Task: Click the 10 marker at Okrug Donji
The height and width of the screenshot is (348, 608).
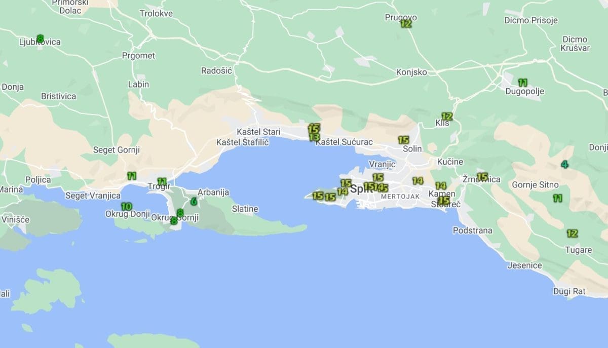Action: point(126,206)
